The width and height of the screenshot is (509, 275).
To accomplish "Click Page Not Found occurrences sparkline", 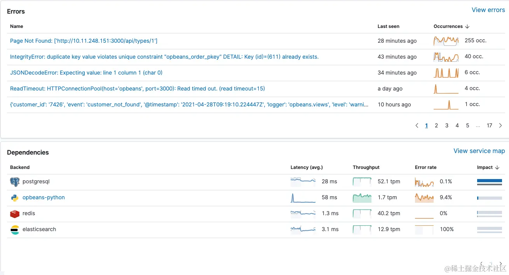I will (446, 41).
